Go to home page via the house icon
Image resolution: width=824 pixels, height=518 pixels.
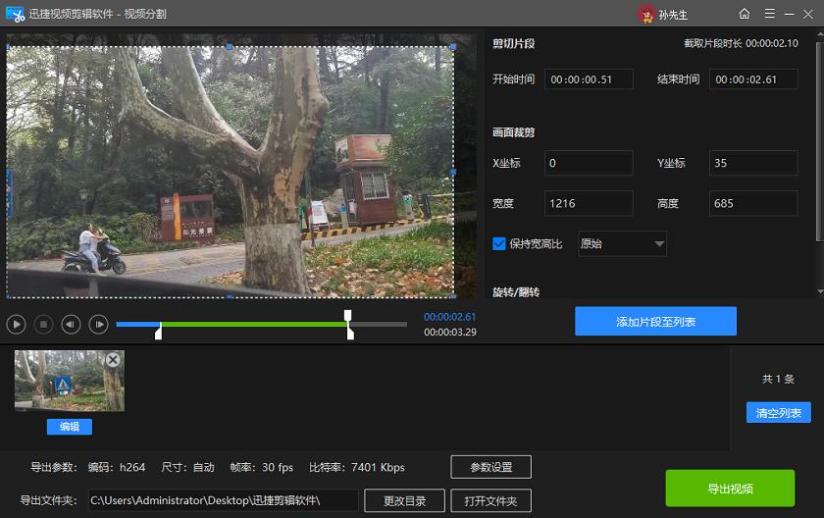tap(745, 14)
